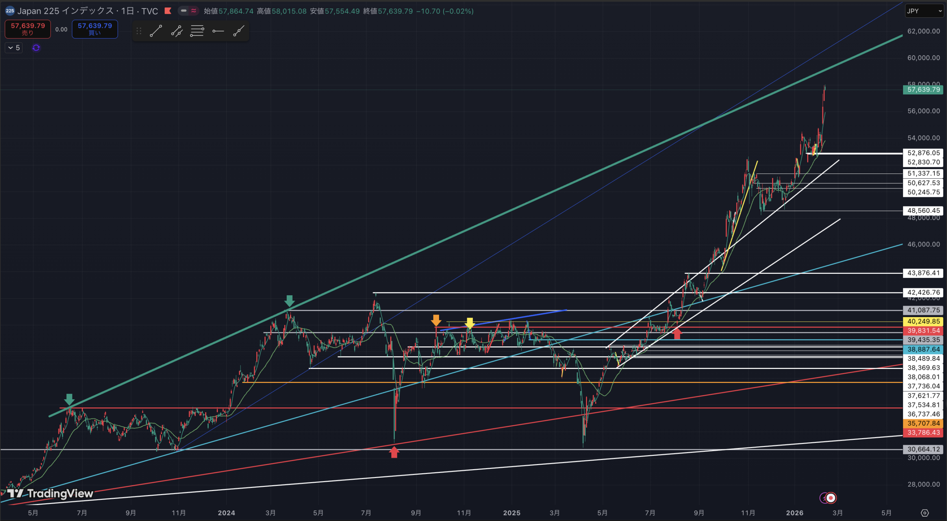Click the yellow 40,249.85 price label
The image size is (947, 521).
tap(923, 321)
